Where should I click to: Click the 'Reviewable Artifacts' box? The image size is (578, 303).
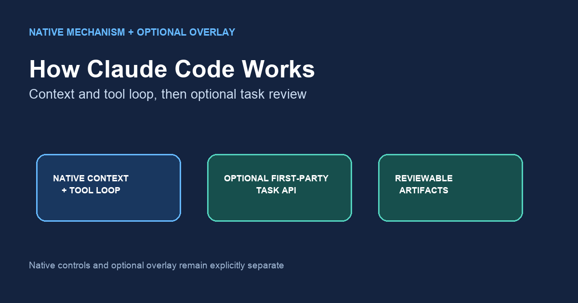(x=450, y=188)
